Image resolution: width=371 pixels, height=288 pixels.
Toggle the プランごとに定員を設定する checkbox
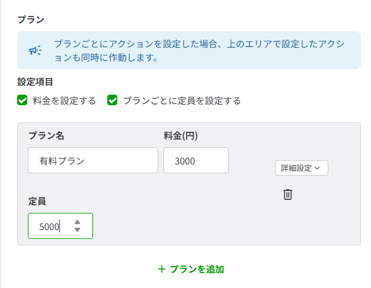point(113,101)
